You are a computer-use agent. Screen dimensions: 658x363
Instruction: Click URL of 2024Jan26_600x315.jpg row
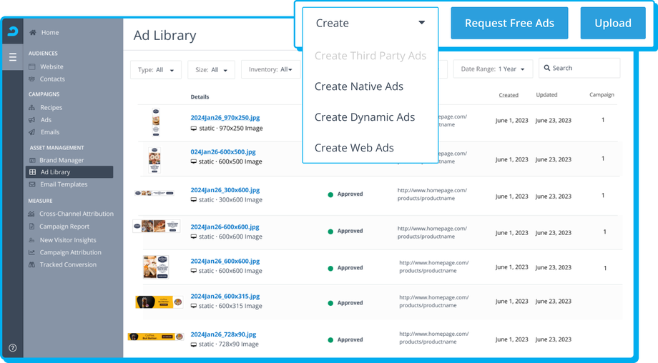(434, 302)
